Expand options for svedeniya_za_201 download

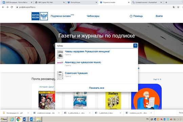tap(151, 113)
